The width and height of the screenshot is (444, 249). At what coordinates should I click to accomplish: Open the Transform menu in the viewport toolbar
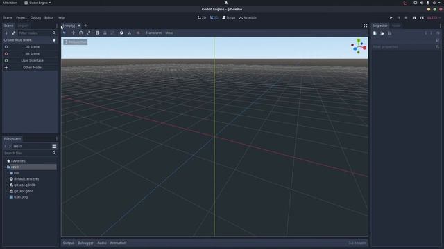coord(153,33)
